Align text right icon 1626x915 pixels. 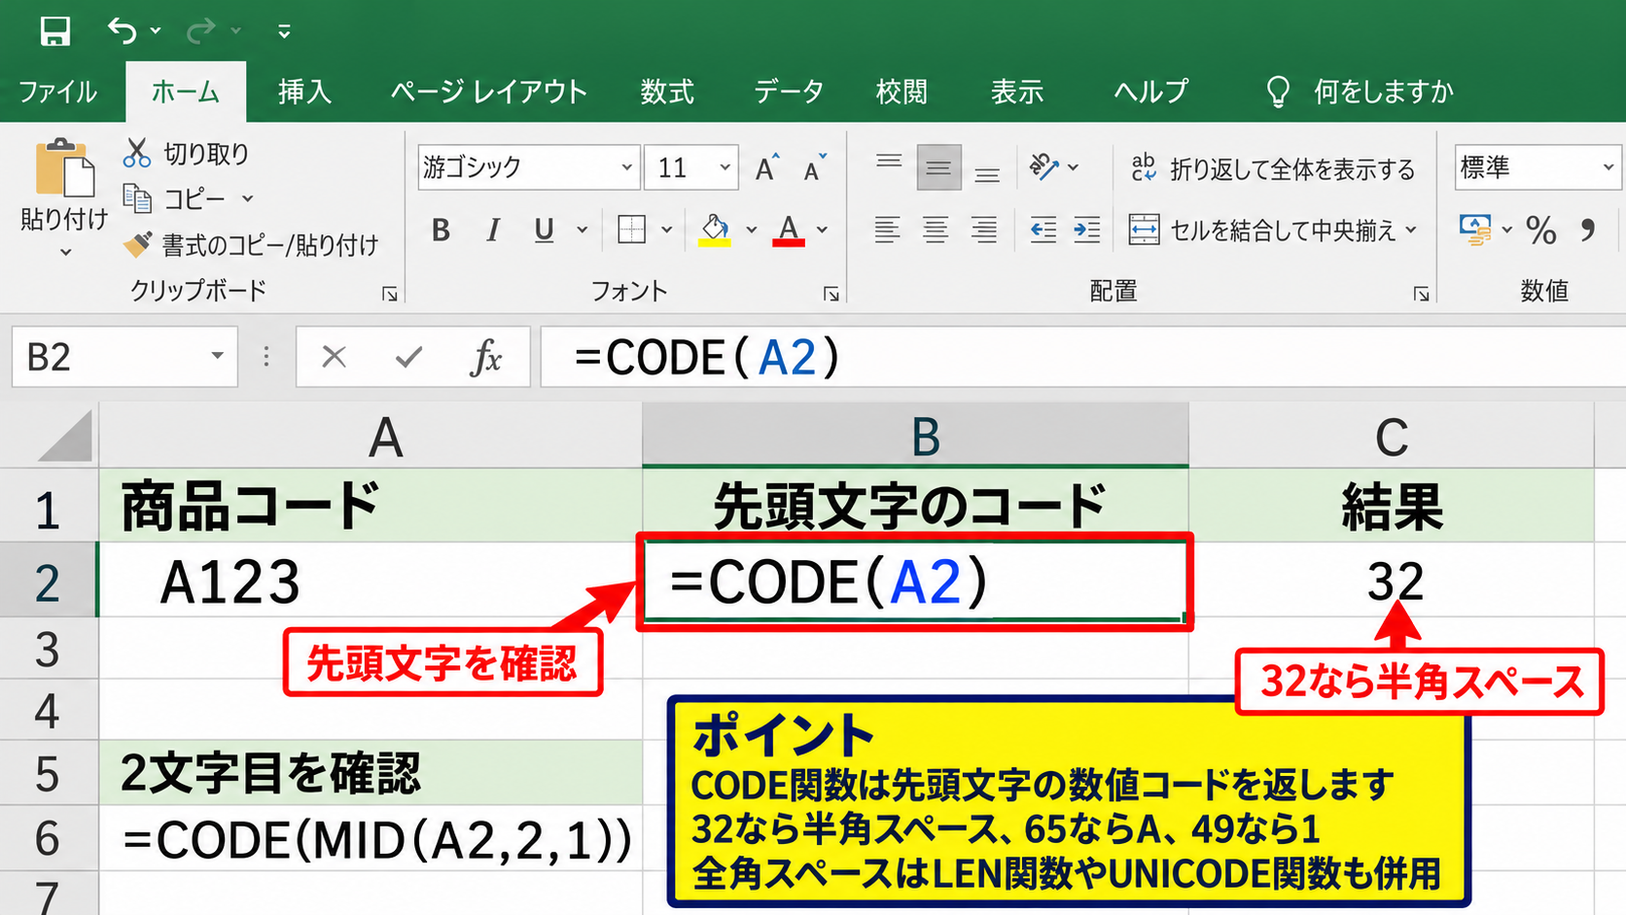pyautogui.click(x=984, y=230)
